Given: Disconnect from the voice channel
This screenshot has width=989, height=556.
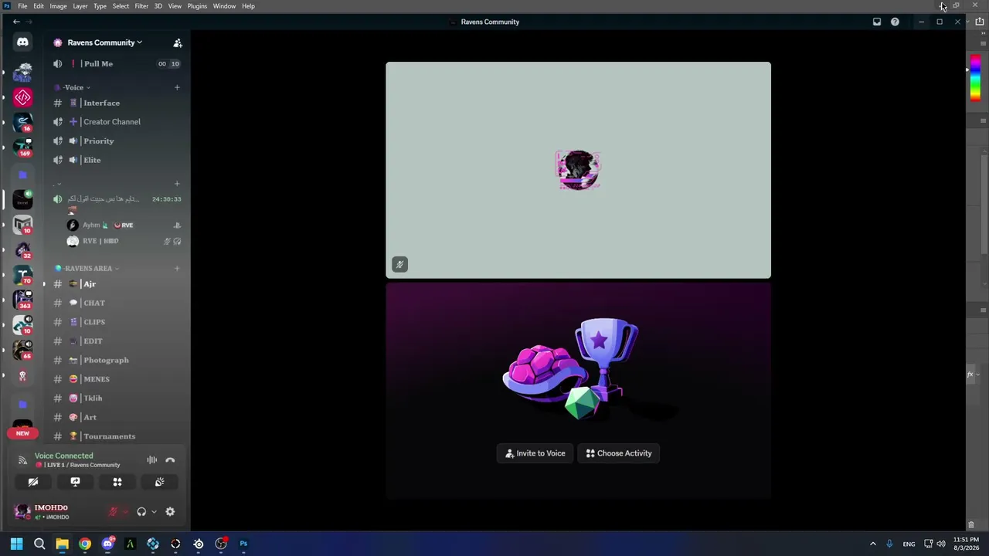Looking at the screenshot, I should 170,460.
